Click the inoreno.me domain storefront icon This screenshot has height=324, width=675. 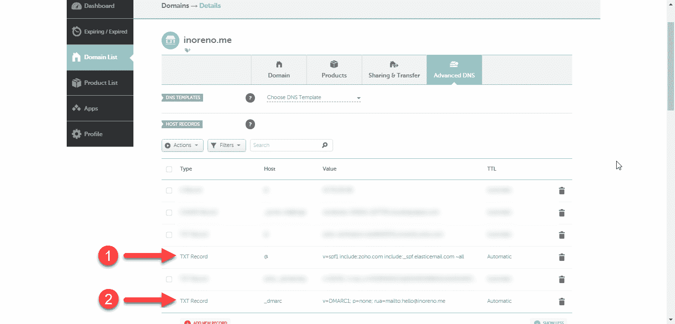click(170, 40)
